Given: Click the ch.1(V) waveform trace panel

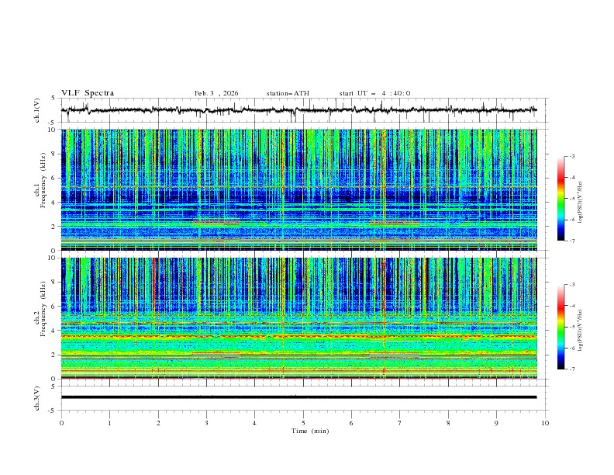Looking at the screenshot, I should pyautogui.click(x=302, y=110).
